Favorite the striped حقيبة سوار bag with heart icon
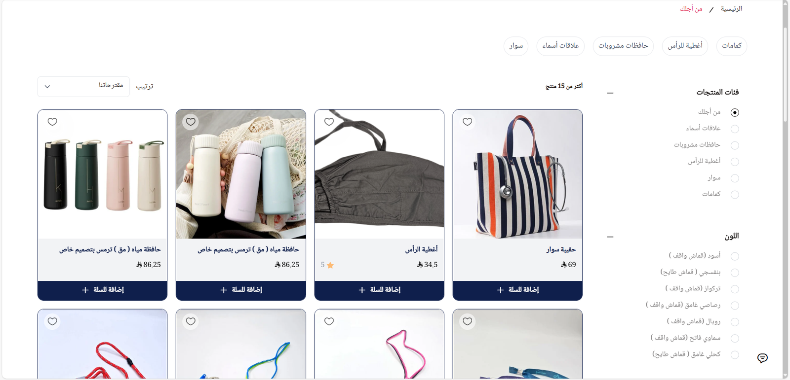 pyautogui.click(x=468, y=122)
